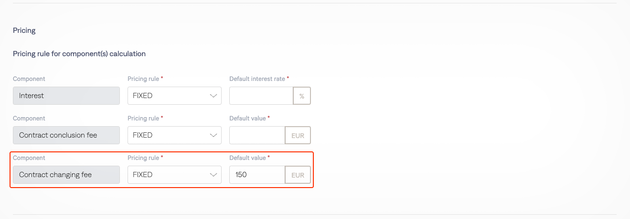630x219 pixels.
Task: Click the EUR suffix for Contract conclusion fee
Action: coord(298,135)
